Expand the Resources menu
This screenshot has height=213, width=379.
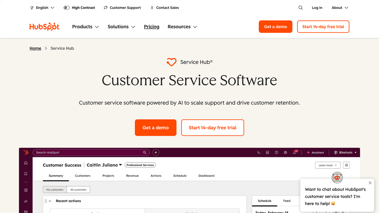pyautogui.click(x=182, y=27)
